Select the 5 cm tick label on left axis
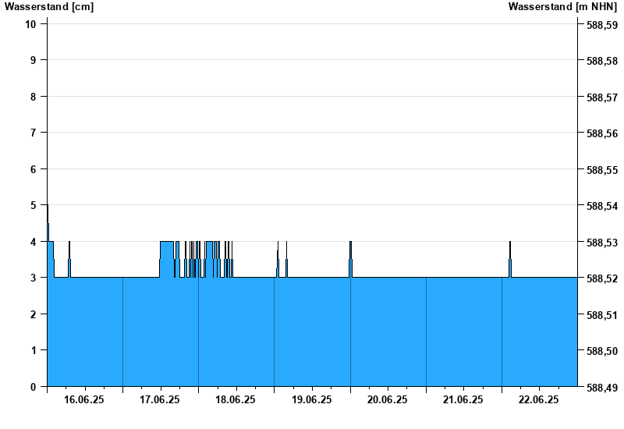Viewport: 624px width, 429px height. click(x=34, y=205)
